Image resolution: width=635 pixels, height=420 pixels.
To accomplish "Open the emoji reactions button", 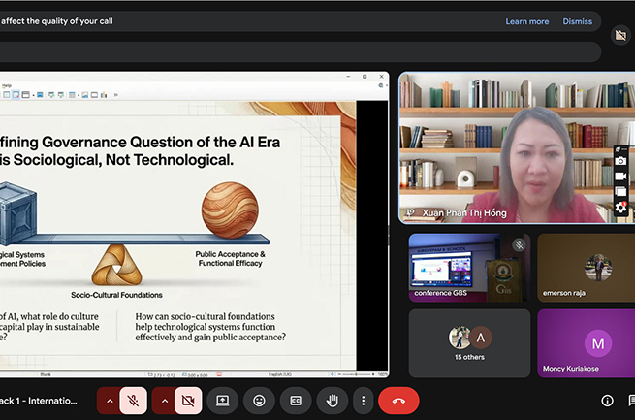I will pyautogui.click(x=259, y=400).
